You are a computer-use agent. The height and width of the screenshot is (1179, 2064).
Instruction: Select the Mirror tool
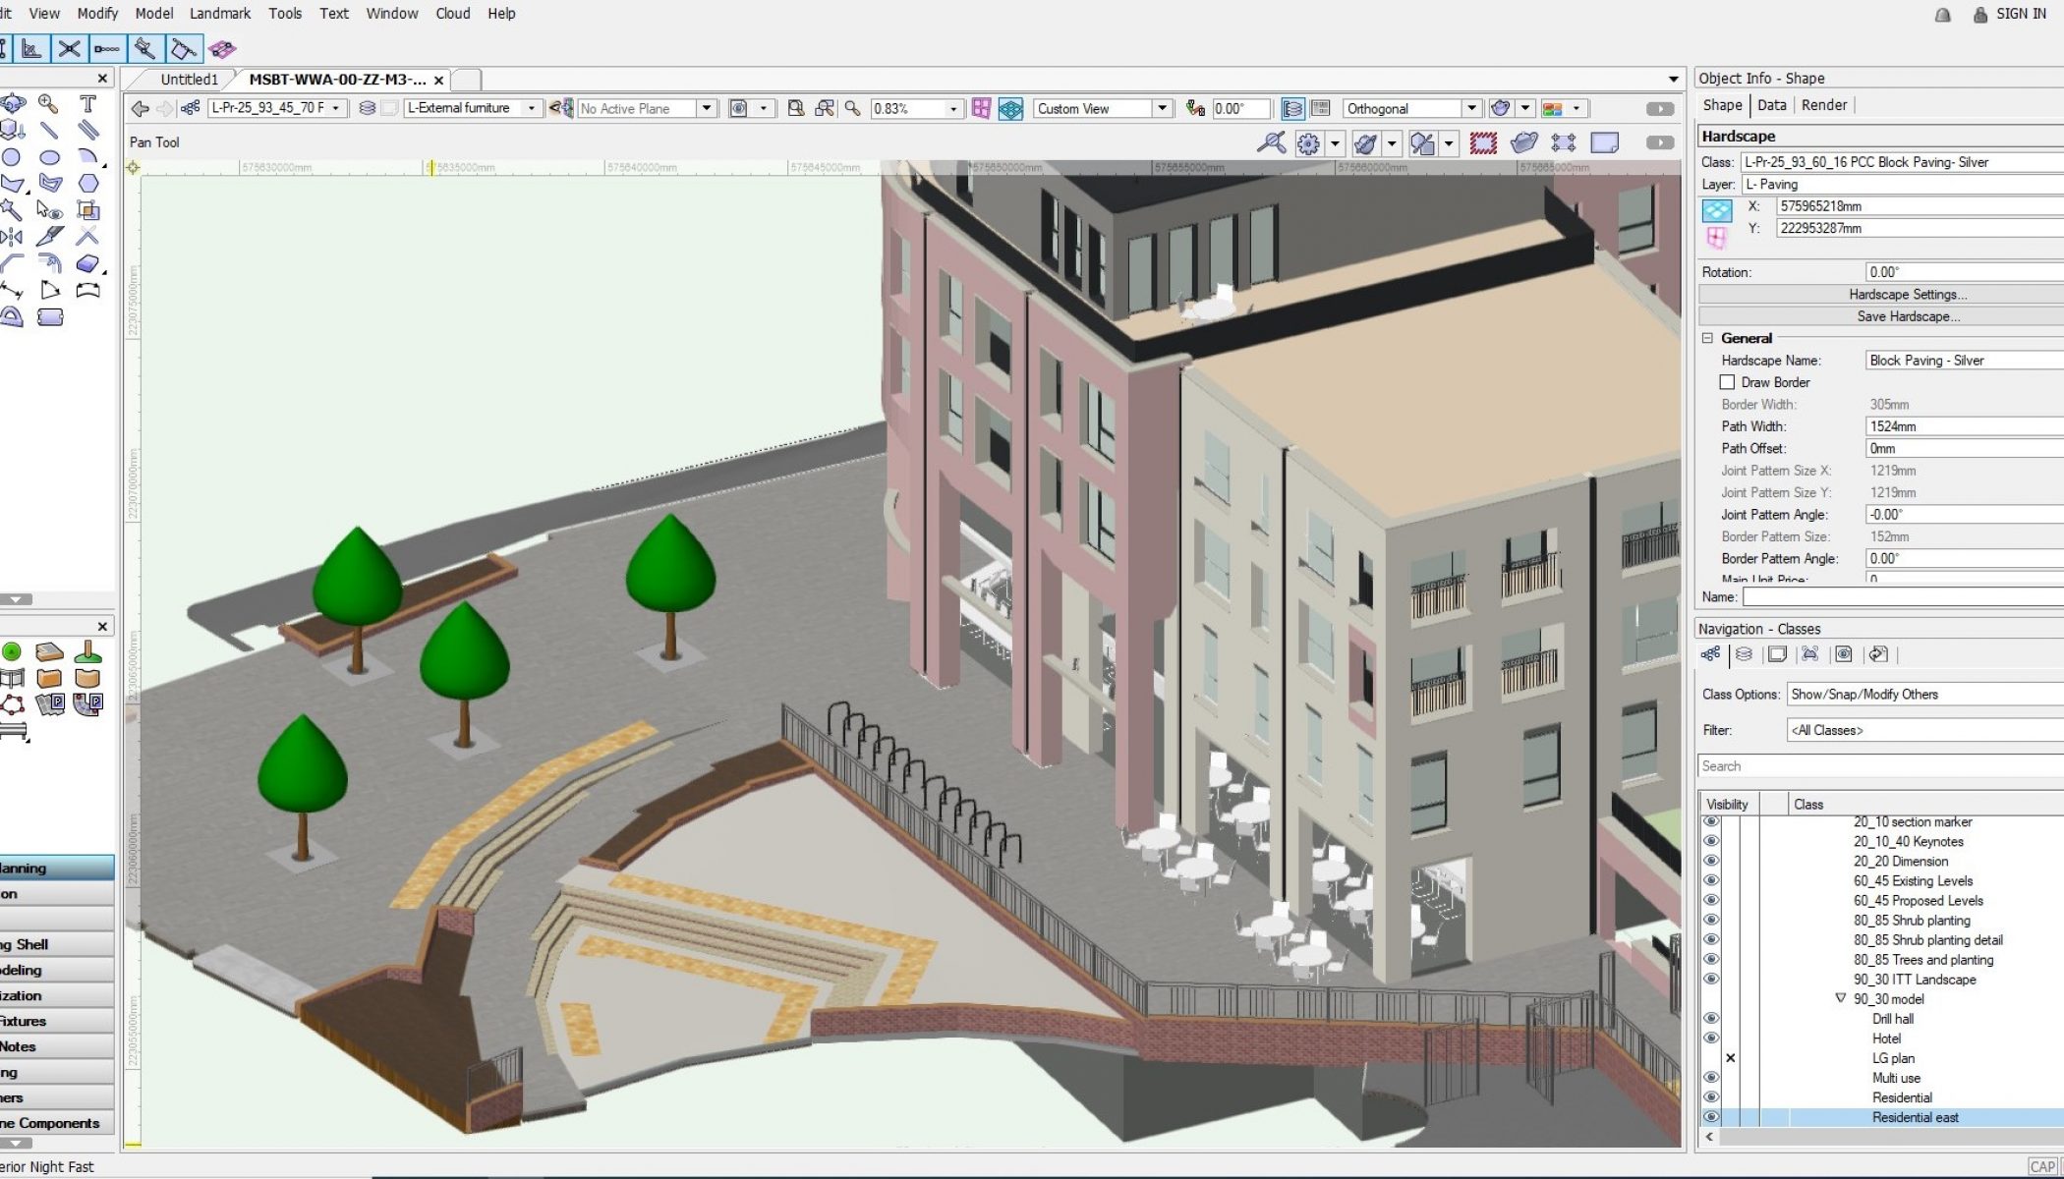point(11,237)
